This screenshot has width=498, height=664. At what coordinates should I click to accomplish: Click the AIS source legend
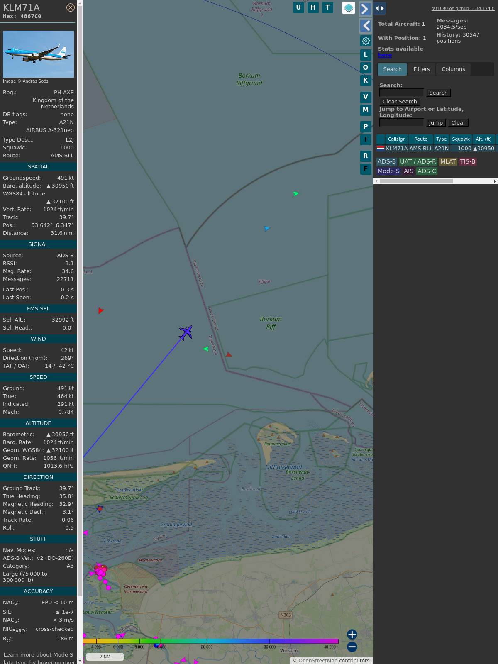[409, 171]
